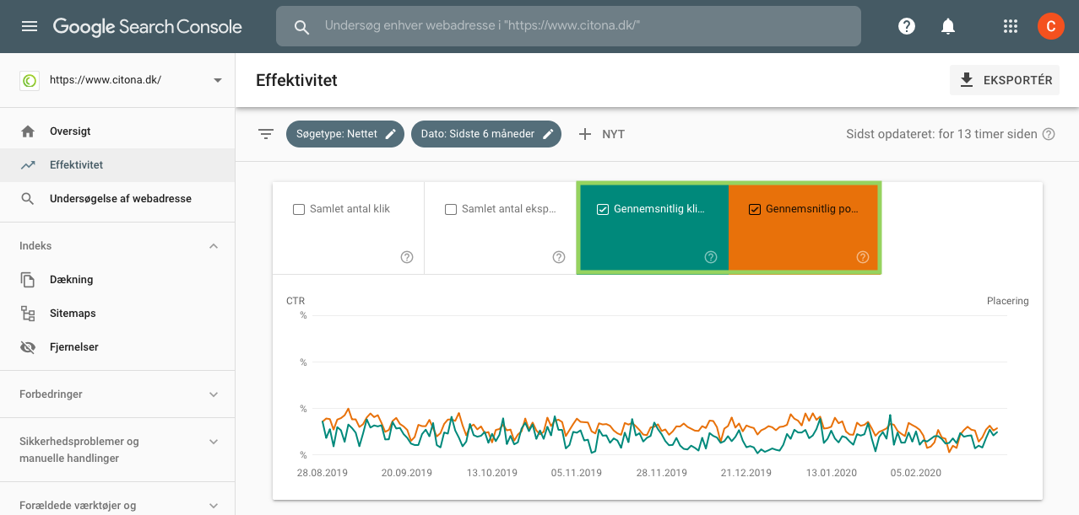
Task: Click the Forbedringer section heading
Action: pos(51,394)
